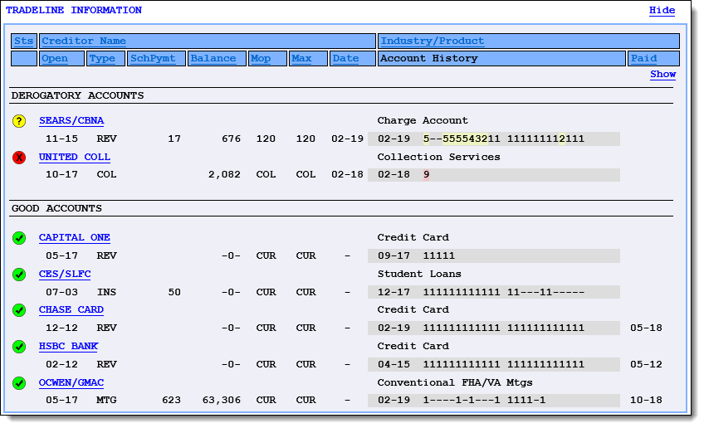
Task: Click the TRADELINE INFORMATION title
Action: click(x=74, y=10)
